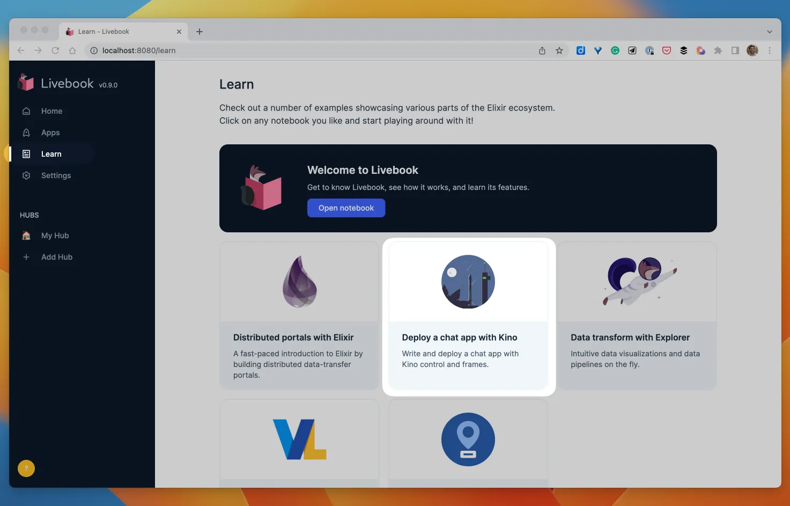Open the yellow help question mark button
The height and width of the screenshot is (506, 790).
pos(26,468)
